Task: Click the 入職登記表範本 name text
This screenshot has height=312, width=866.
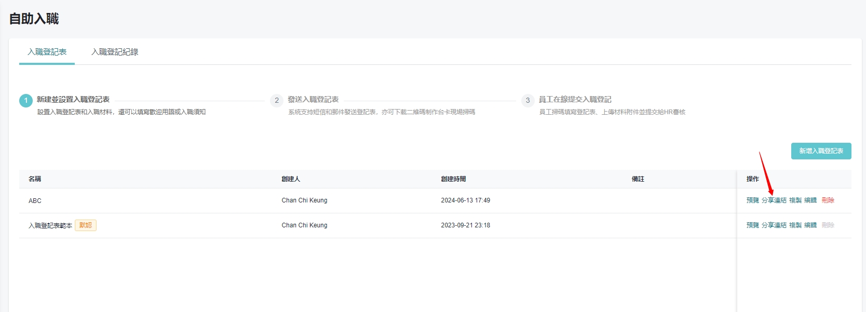Action: 50,226
